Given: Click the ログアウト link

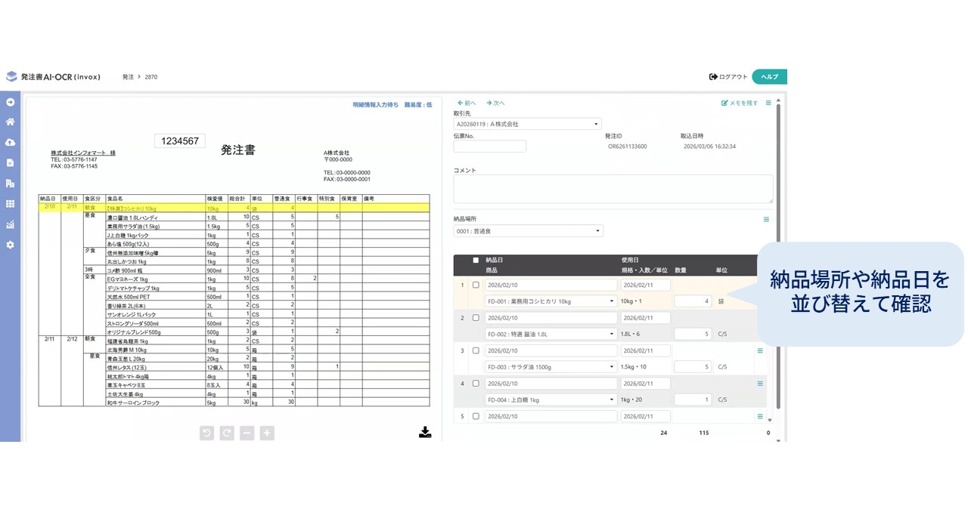Looking at the screenshot, I should click(728, 77).
